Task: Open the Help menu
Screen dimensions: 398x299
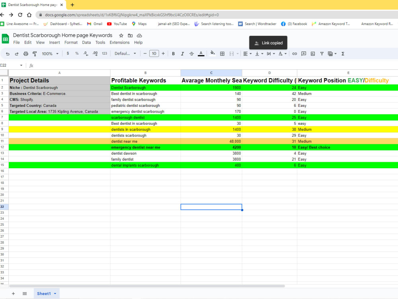Action: point(139,43)
